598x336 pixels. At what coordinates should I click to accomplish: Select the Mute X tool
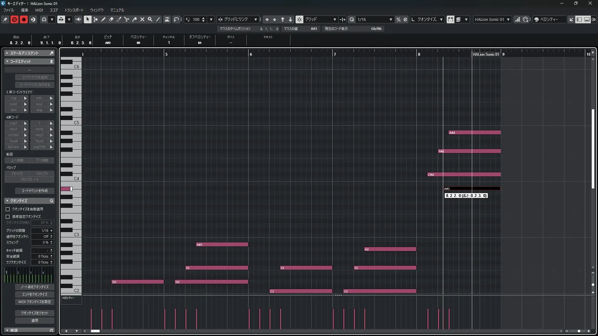142,19
